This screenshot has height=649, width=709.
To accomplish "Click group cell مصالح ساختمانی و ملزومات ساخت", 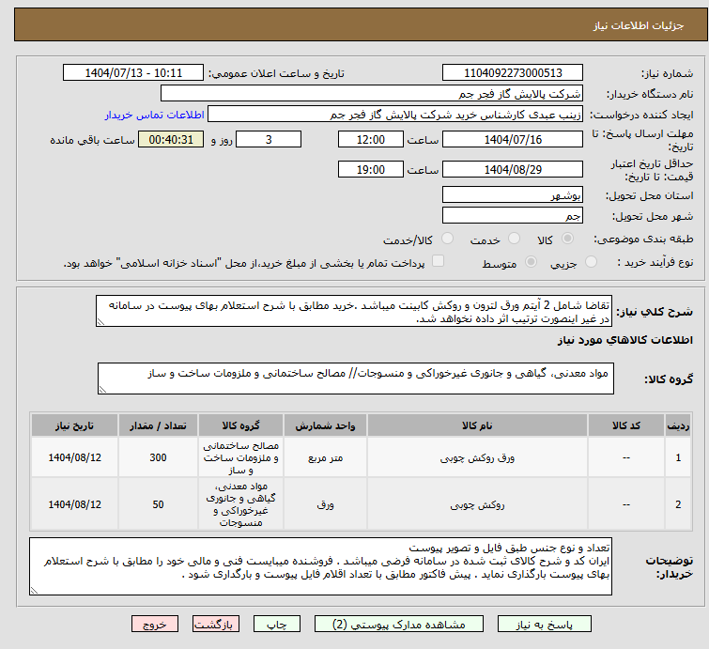I will [x=240, y=457].
